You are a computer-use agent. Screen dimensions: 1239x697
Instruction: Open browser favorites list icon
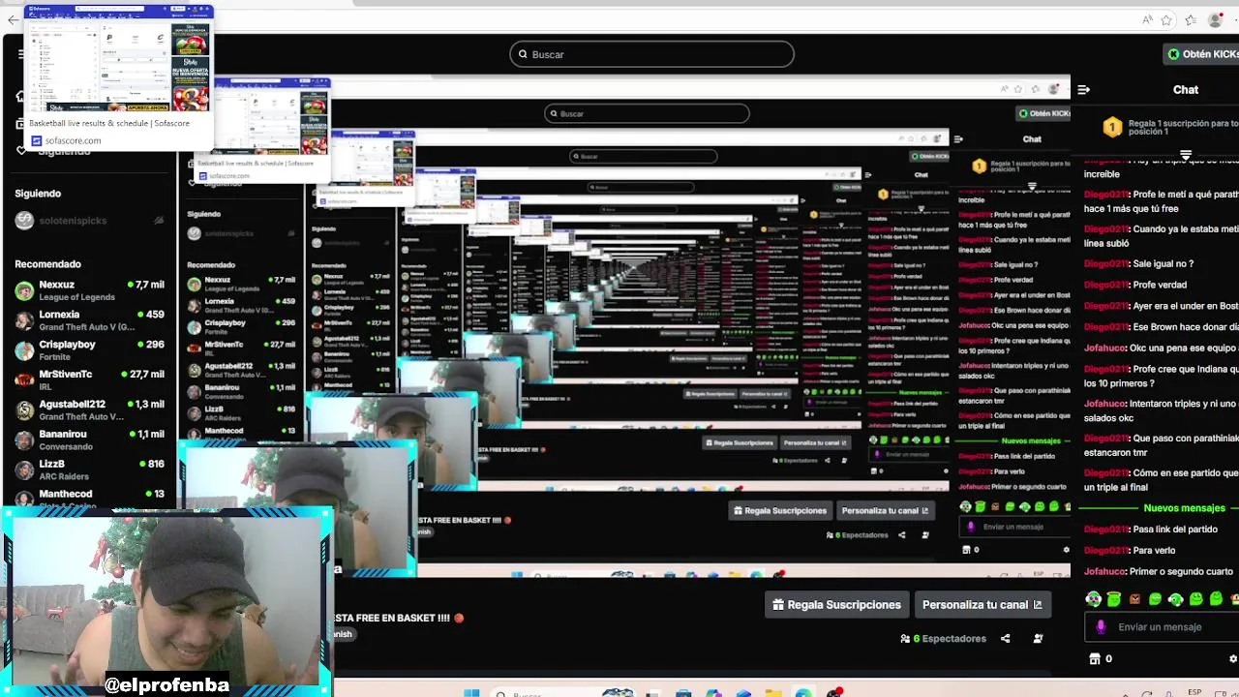[x=1191, y=19]
